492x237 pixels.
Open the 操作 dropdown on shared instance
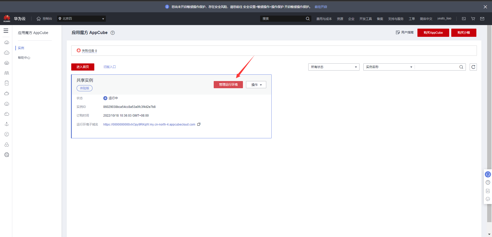[x=256, y=85]
